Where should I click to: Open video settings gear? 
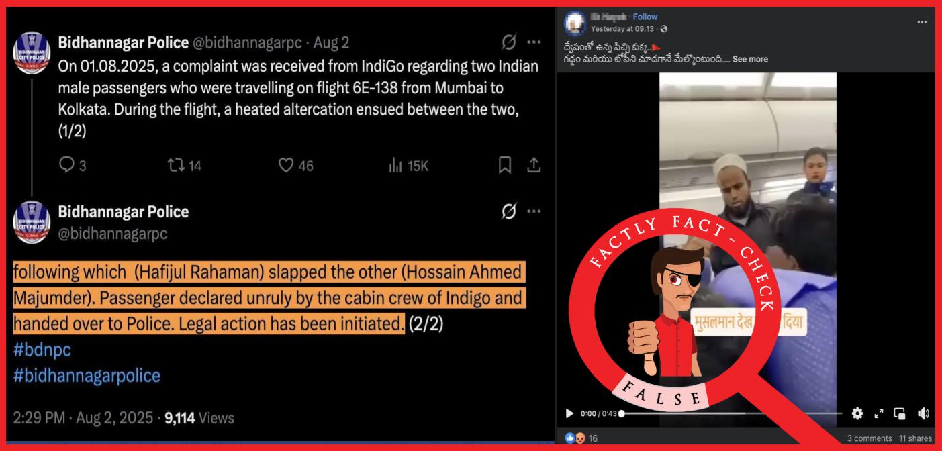click(857, 413)
